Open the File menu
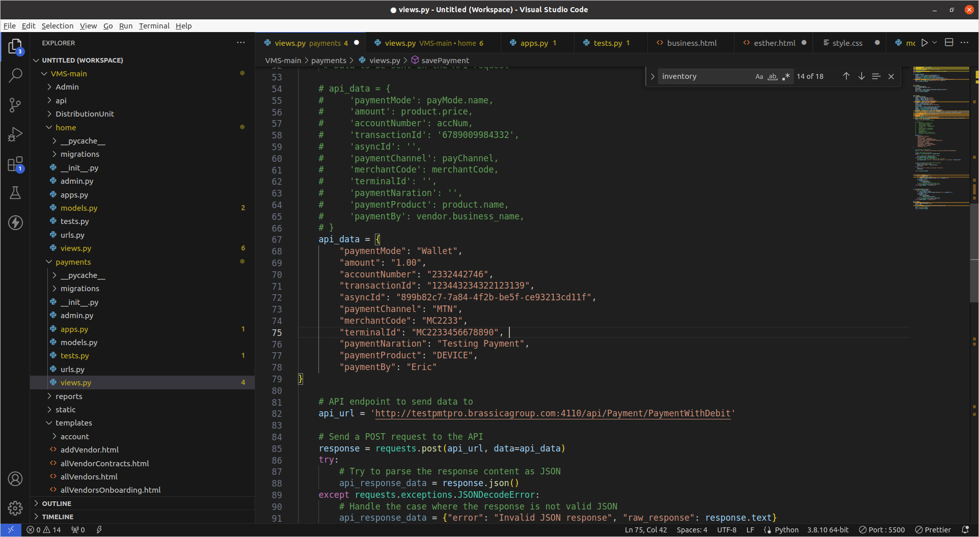The height and width of the screenshot is (537, 979). pos(9,26)
